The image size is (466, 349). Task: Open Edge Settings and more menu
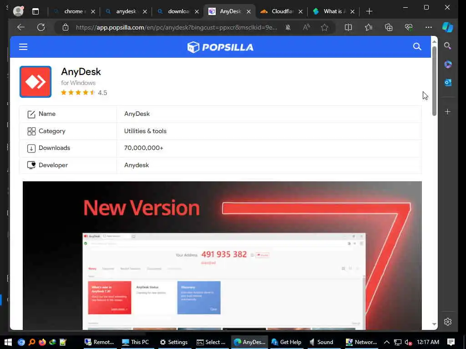(429, 27)
